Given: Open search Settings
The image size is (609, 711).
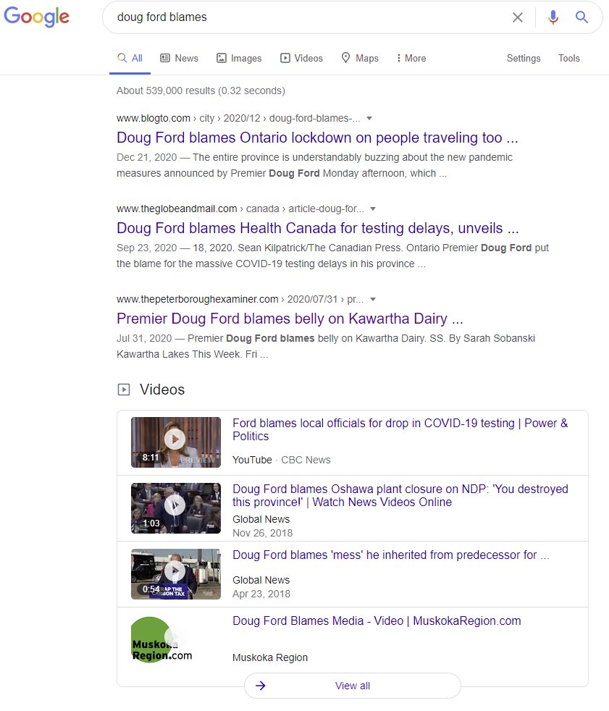Looking at the screenshot, I should (x=524, y=58).
